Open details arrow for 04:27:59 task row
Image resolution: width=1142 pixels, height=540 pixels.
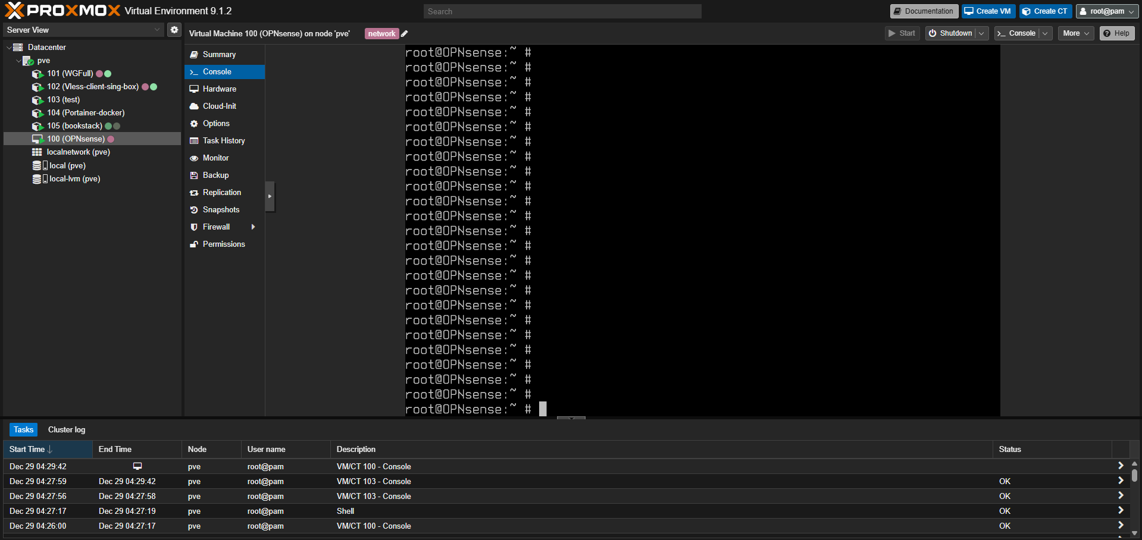pyautogui.click(x=1121, y=481)
